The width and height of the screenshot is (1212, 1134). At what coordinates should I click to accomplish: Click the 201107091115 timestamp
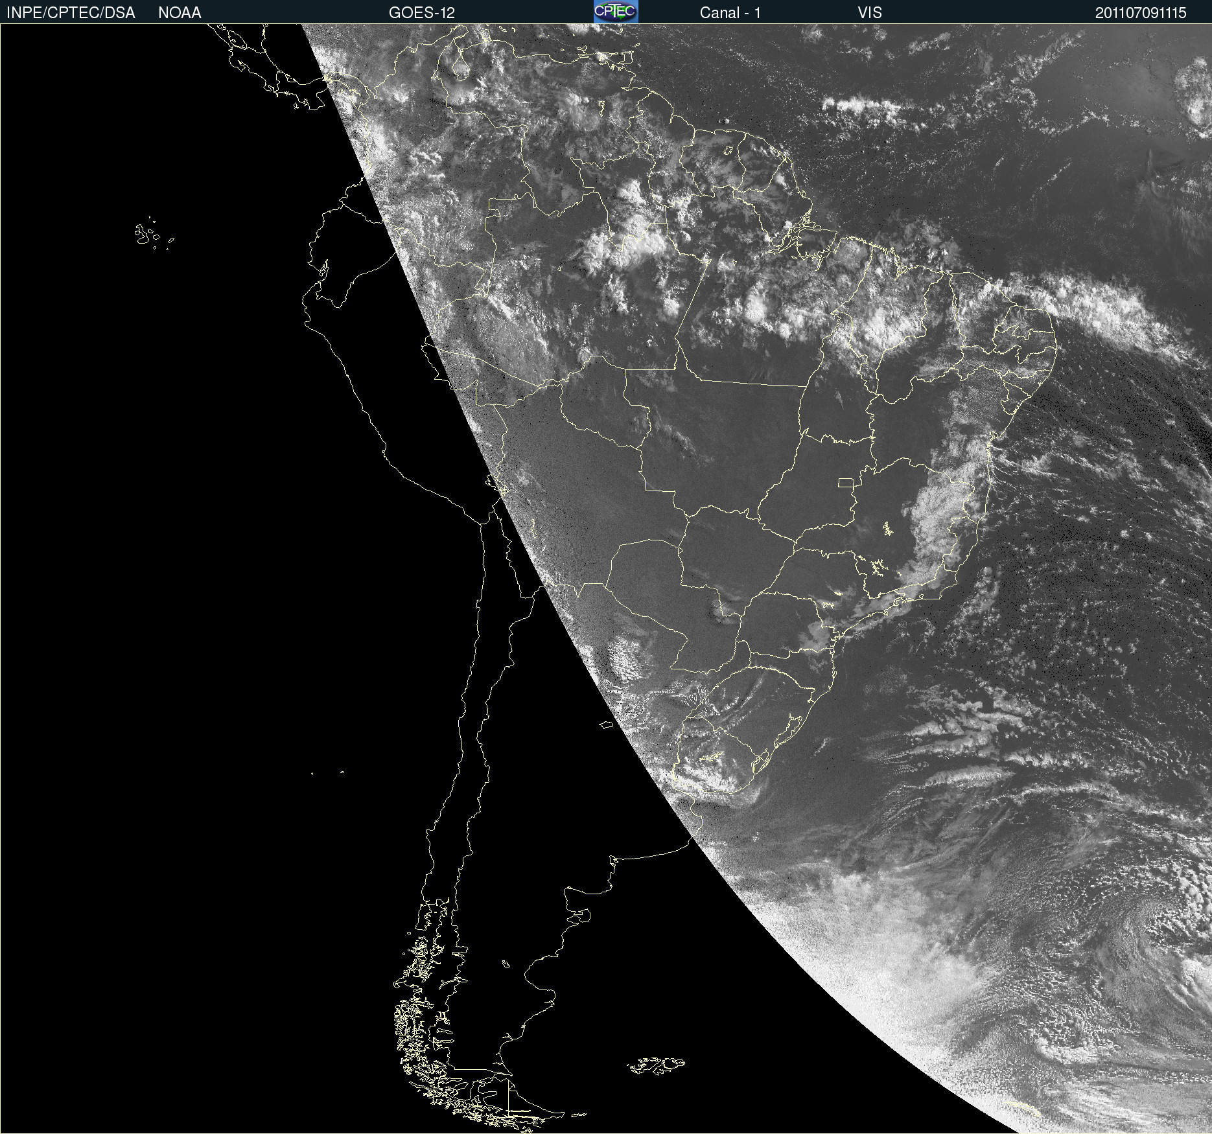[x=1141, y=13]
